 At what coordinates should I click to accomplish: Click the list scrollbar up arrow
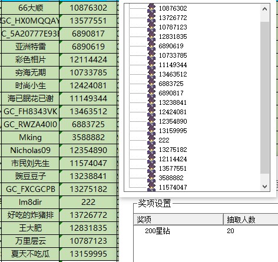(x=264, y=9)
